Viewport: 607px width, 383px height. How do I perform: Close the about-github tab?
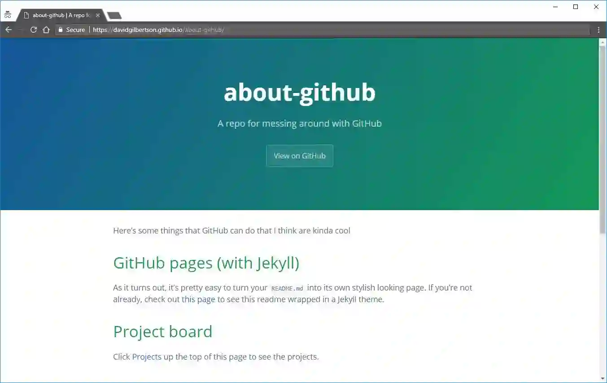click(x=98, y=15)
